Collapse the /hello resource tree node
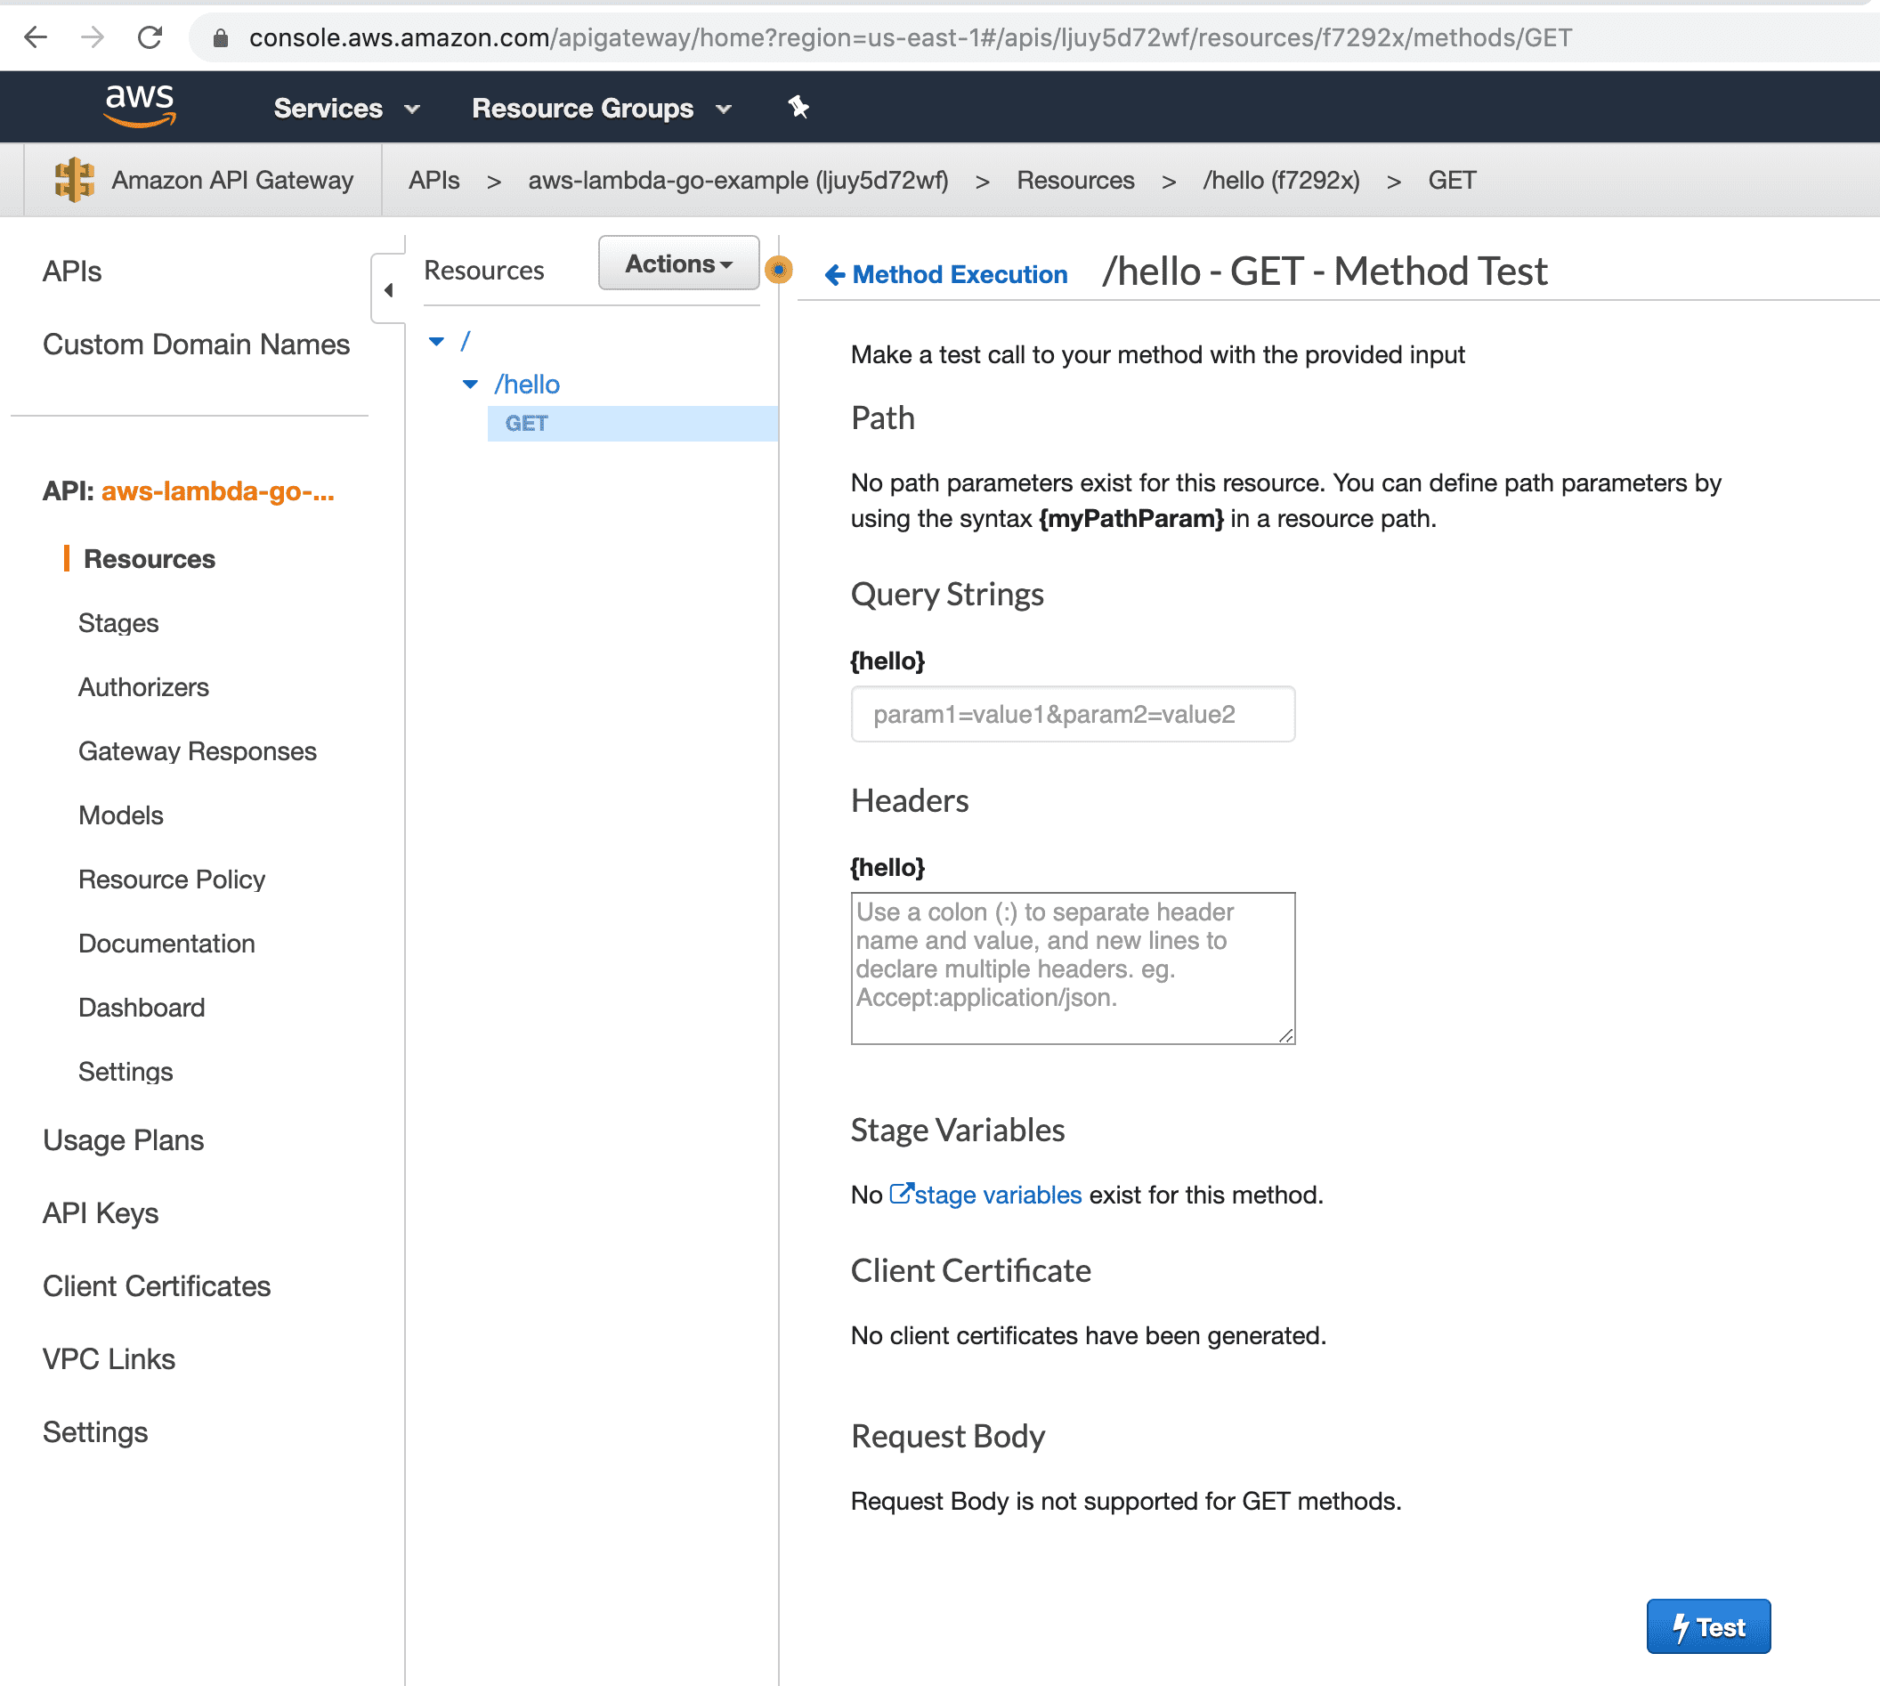This screenshot has width=1880, height=1686. 471,384
